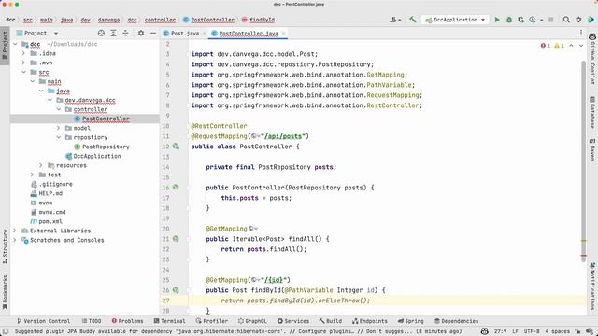The image size is (598, 336).
Task: Expand External Libraries node
Action: tap(15, 231)
